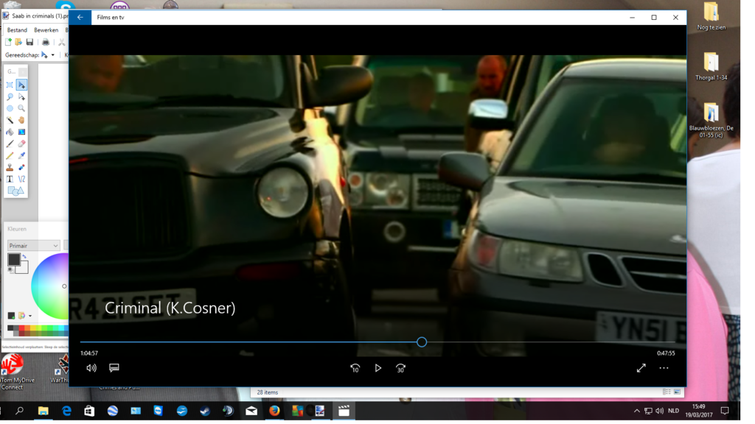The width and height of the screenshot is (755, 424).
Task: Open the subtitles and captions menu
Action: pyautogui.click(x=114, y=368)
